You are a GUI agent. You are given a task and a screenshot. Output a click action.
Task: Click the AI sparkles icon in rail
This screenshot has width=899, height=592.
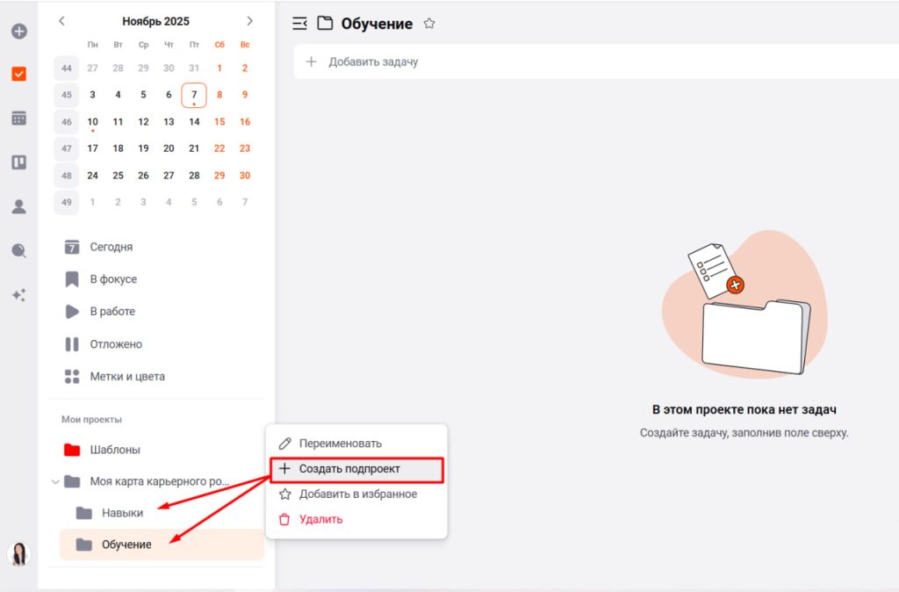(x=18, y=295)
